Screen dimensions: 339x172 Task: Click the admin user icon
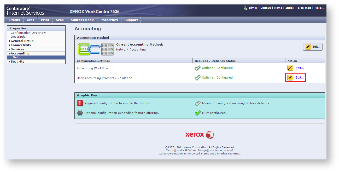point(245,8)
